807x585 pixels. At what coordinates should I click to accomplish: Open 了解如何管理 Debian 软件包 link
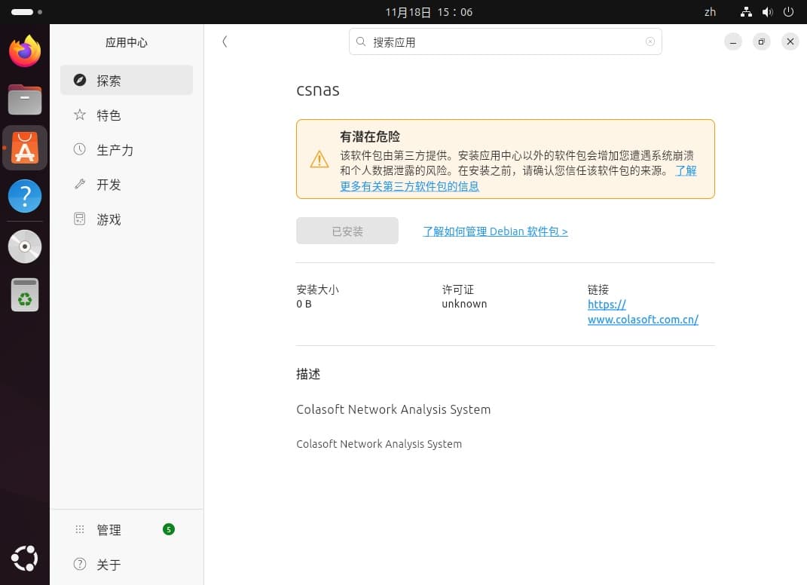click(495, 231)
